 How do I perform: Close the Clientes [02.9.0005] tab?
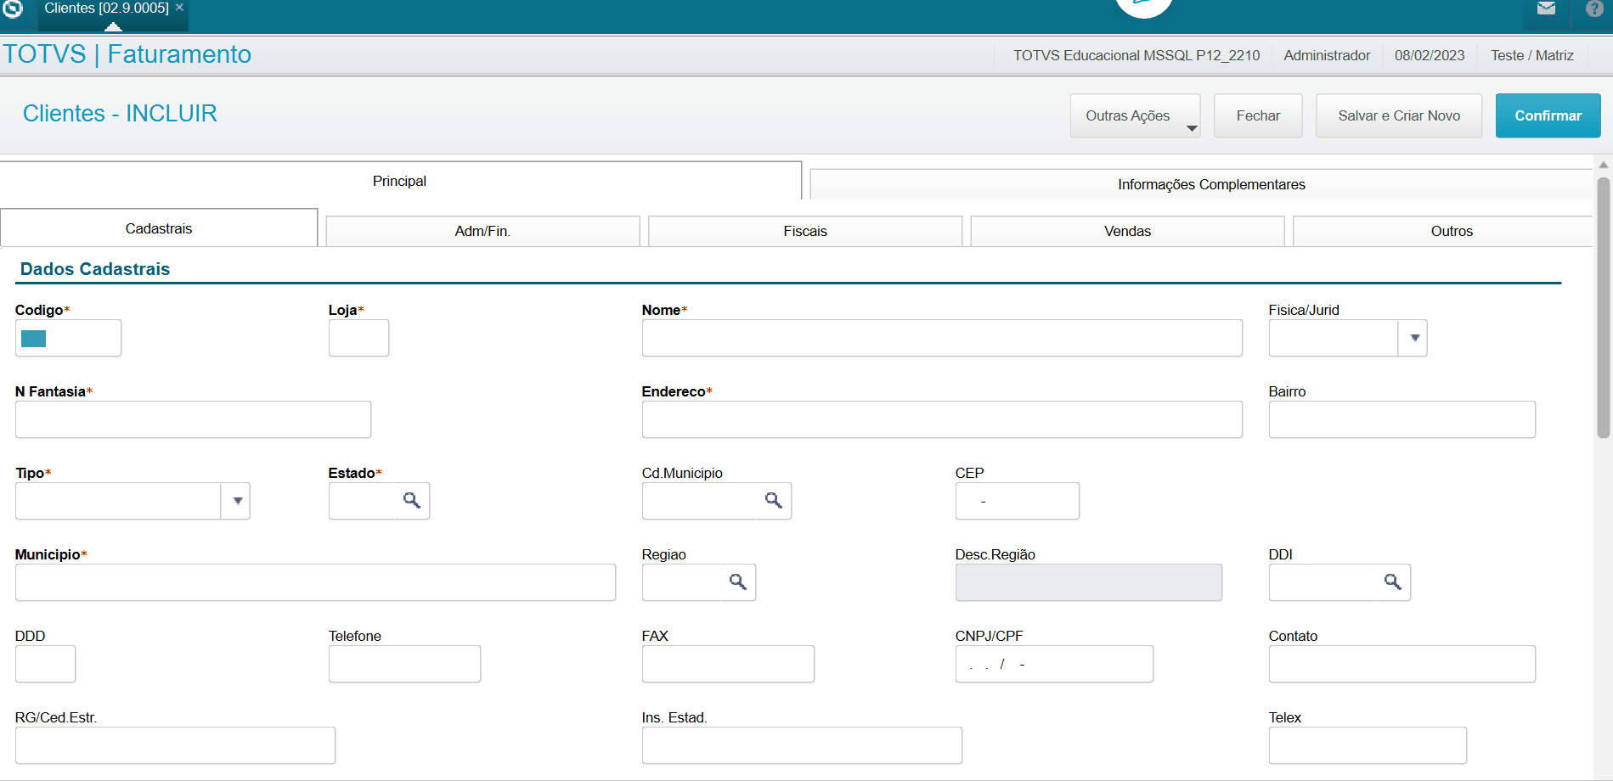[179, 8]
